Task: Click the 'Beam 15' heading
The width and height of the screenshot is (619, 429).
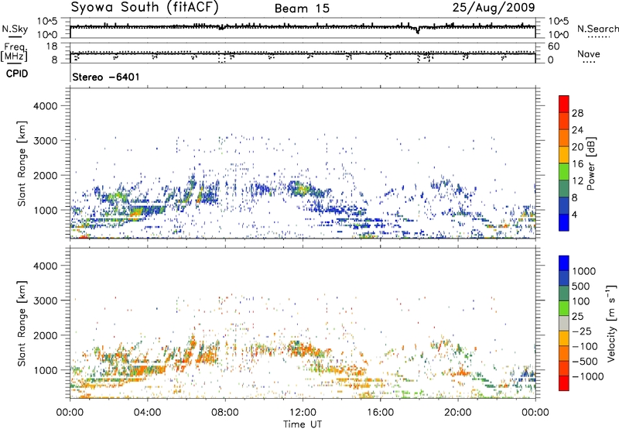Action: click(x=302, y=9)
